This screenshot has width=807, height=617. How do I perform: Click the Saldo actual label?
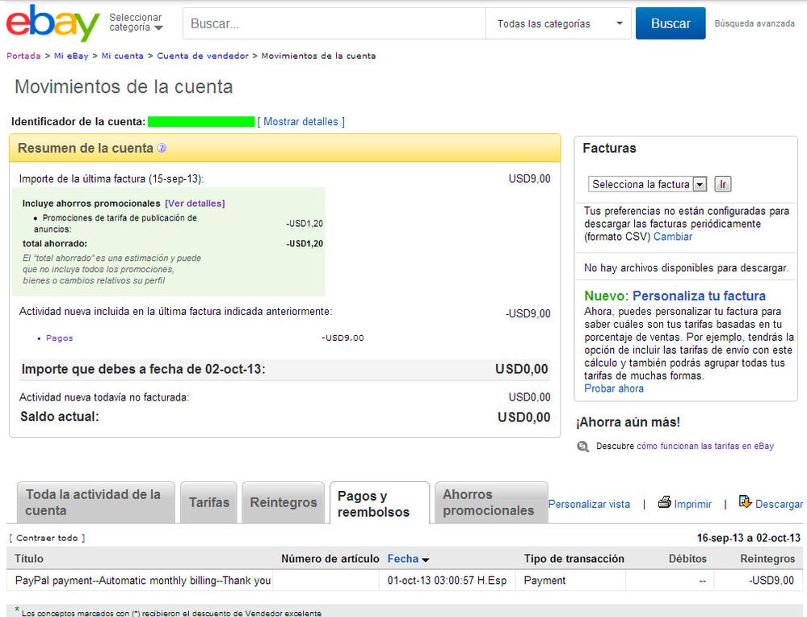point(59,417)
